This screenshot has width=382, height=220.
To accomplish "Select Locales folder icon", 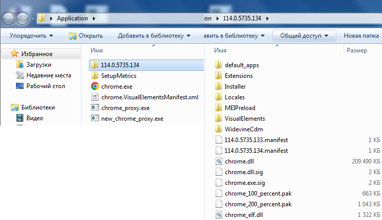I will coord(219,97).
